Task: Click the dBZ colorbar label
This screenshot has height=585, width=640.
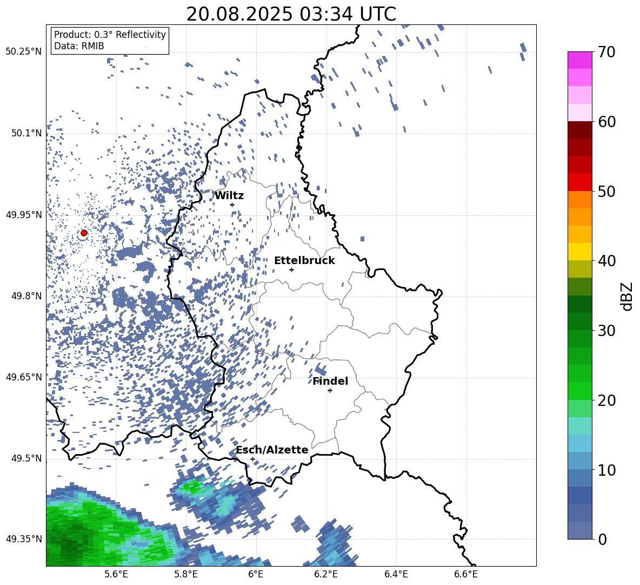Action: click(x=628, y=296)
